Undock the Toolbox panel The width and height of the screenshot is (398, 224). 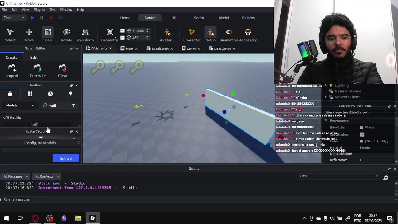click(72, 85)
